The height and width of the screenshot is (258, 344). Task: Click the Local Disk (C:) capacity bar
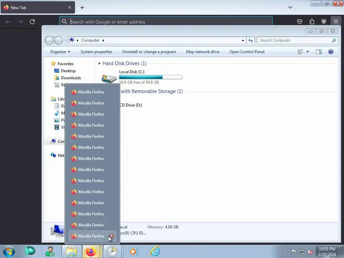coord(150,77)
